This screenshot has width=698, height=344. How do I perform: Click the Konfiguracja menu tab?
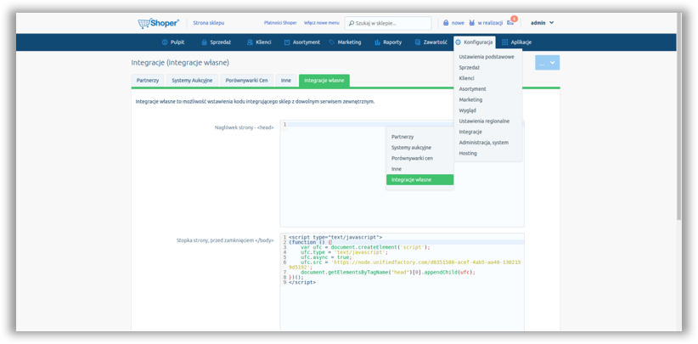point(475,42)
